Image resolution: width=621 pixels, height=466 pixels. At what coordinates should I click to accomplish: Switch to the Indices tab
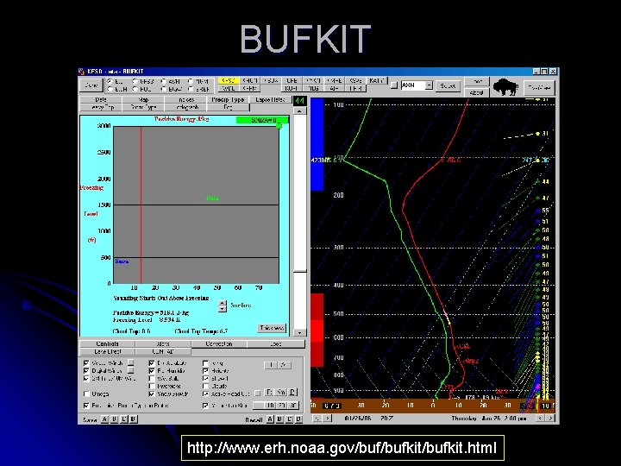pos(185,99)
